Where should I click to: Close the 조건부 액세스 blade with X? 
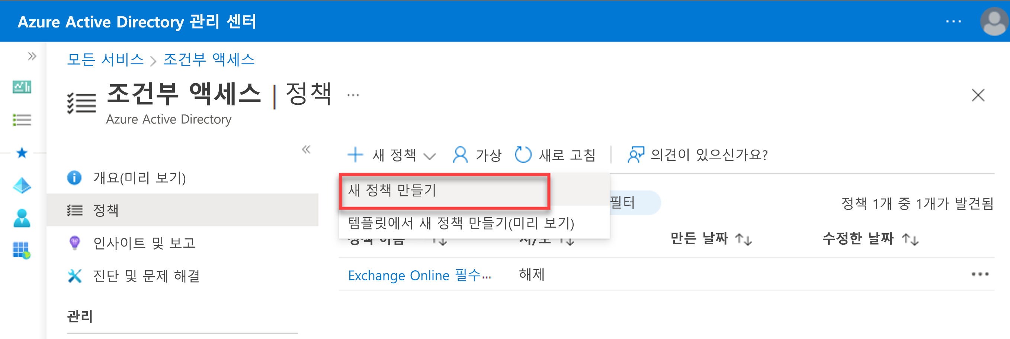click(978, 95)
